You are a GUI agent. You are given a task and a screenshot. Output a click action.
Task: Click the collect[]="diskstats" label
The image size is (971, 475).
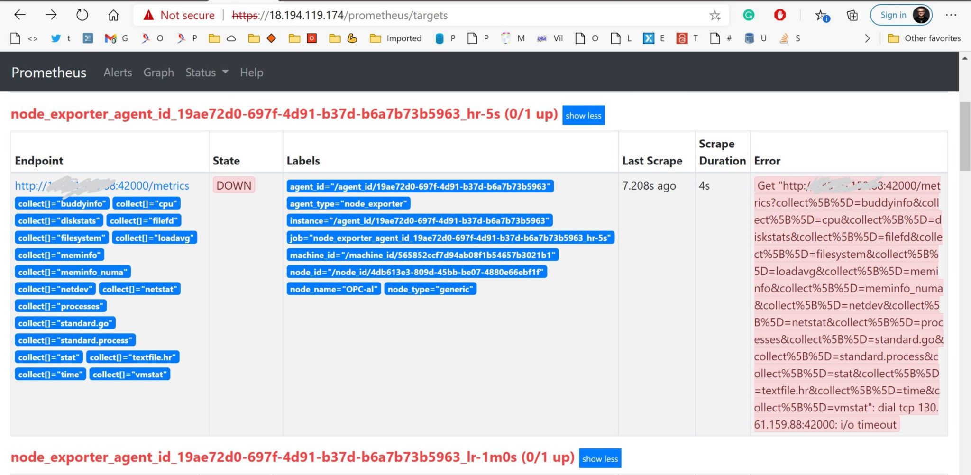pyautogui.click(x=59, y=221)
